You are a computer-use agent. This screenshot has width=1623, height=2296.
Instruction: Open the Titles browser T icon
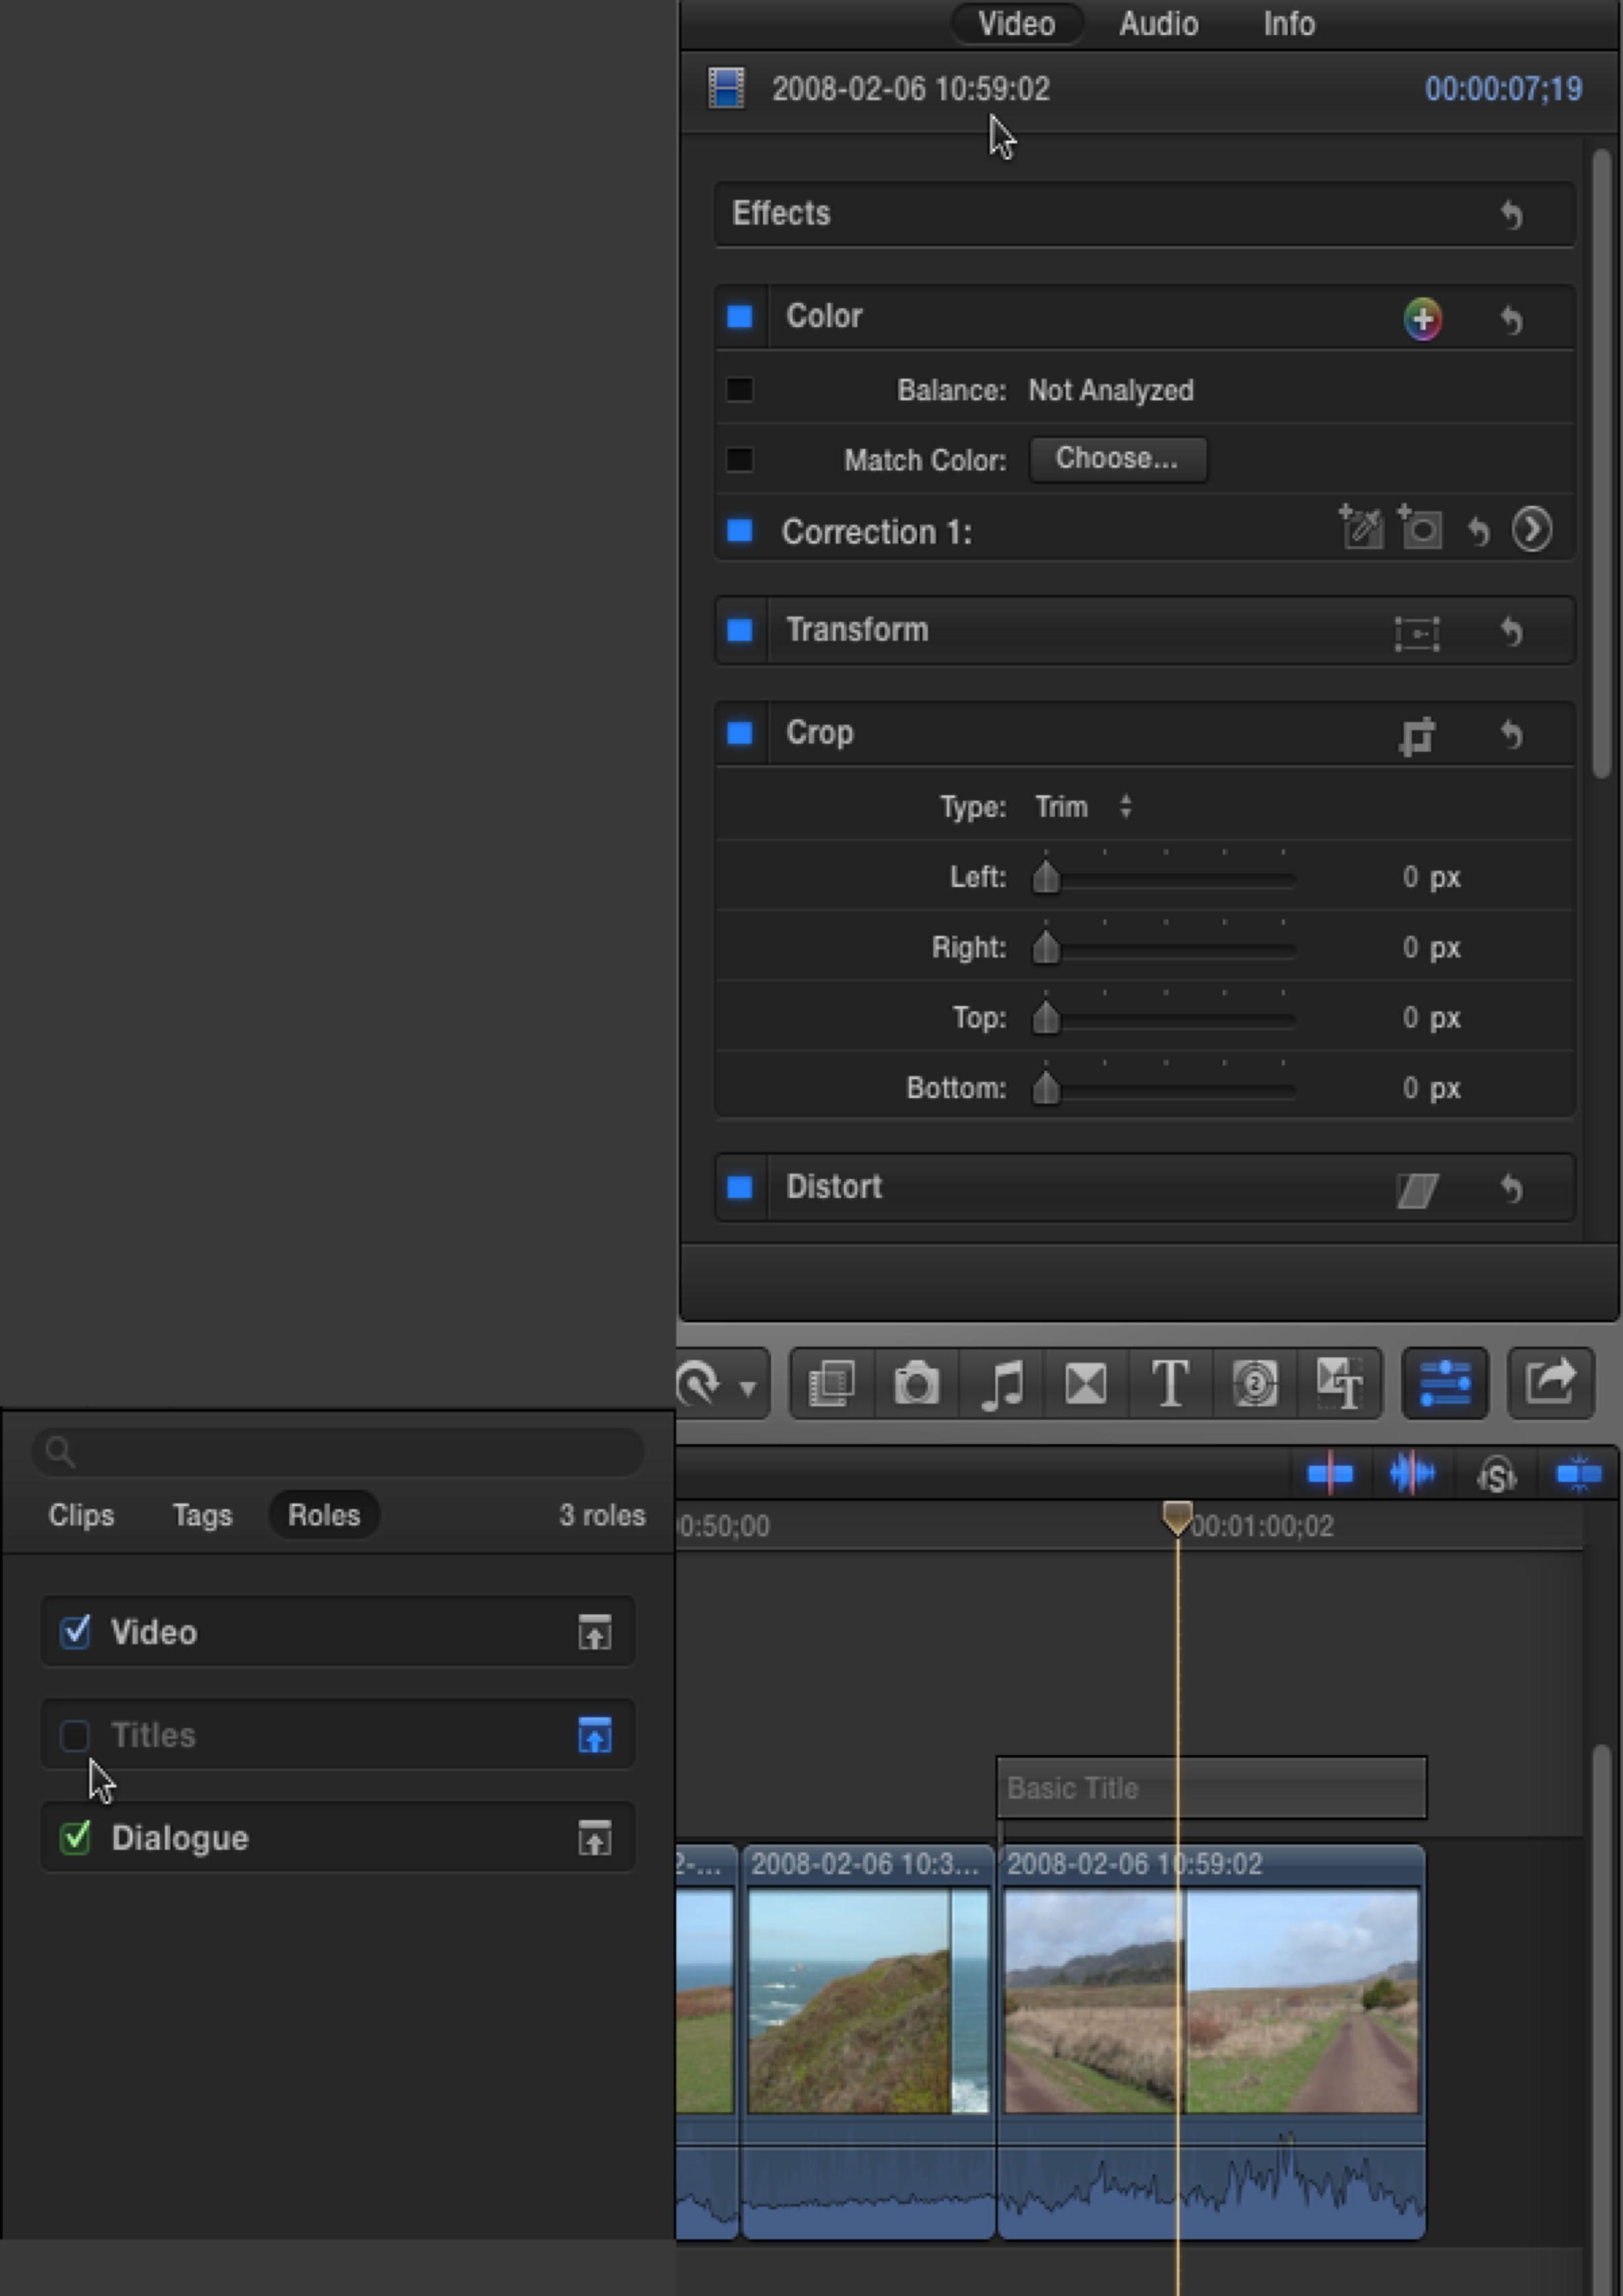[x=1170, y=1385]
